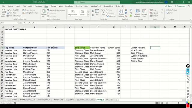192x108 pixels.
Task: Select the Stocks data type
Action: (x=82, y=13)
